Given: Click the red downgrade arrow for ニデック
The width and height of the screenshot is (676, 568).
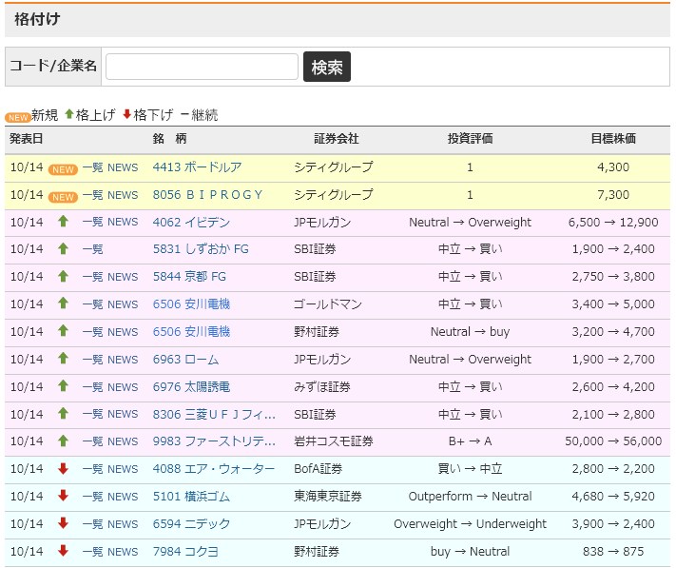Looking at the screenshot, I should point(64,523).
